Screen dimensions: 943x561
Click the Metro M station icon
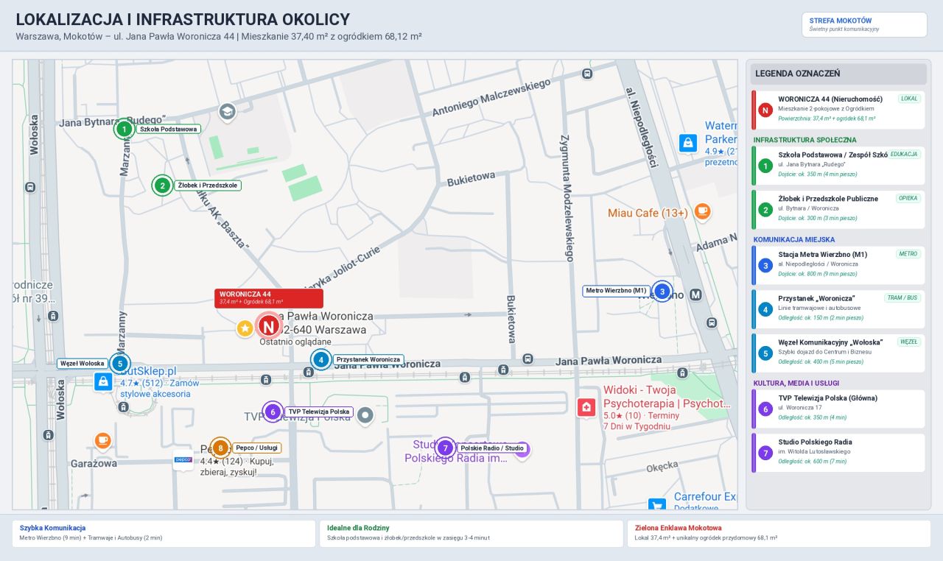point(695,294)
